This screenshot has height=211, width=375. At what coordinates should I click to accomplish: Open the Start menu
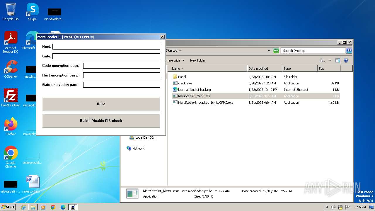(8, 207)
